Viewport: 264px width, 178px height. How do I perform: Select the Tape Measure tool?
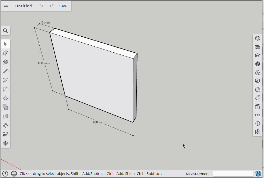(5, 125)
